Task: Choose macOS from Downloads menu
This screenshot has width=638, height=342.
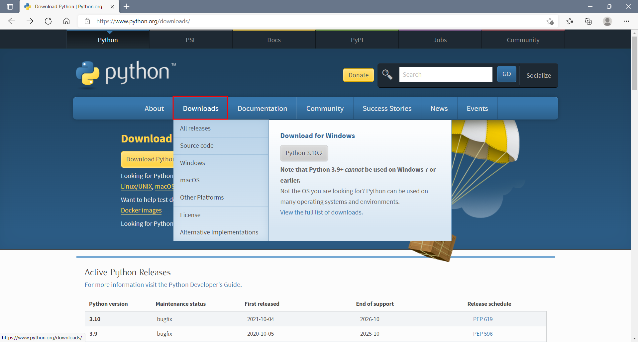Action: [221, 180]
